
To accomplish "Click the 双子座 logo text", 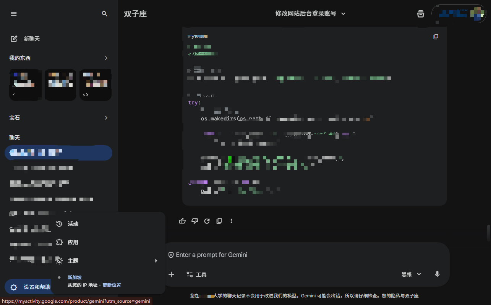I will coord(135,14).
